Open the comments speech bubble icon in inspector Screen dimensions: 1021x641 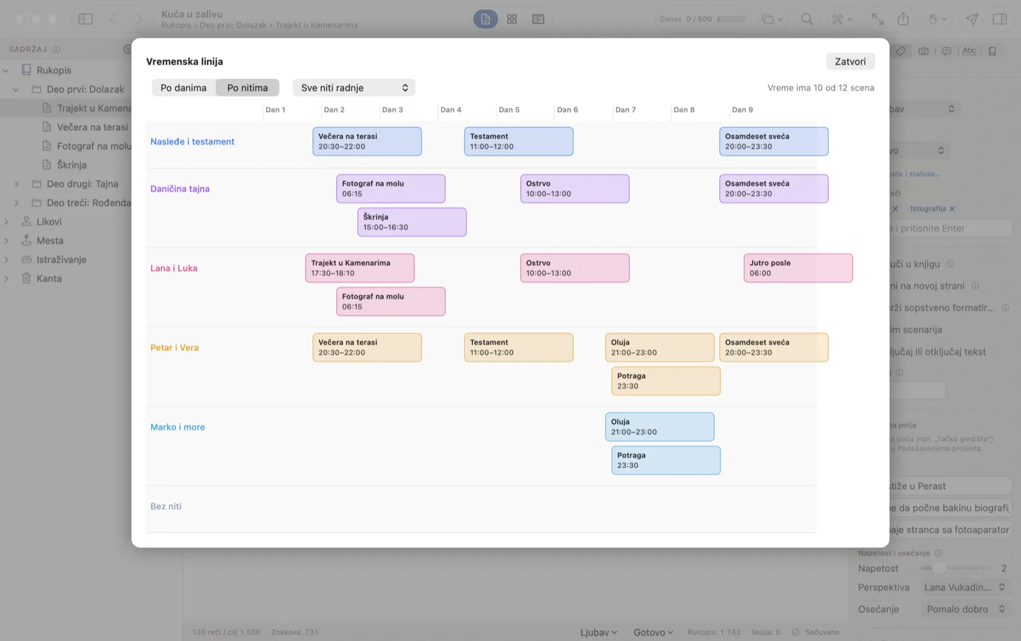click(946, 51)
